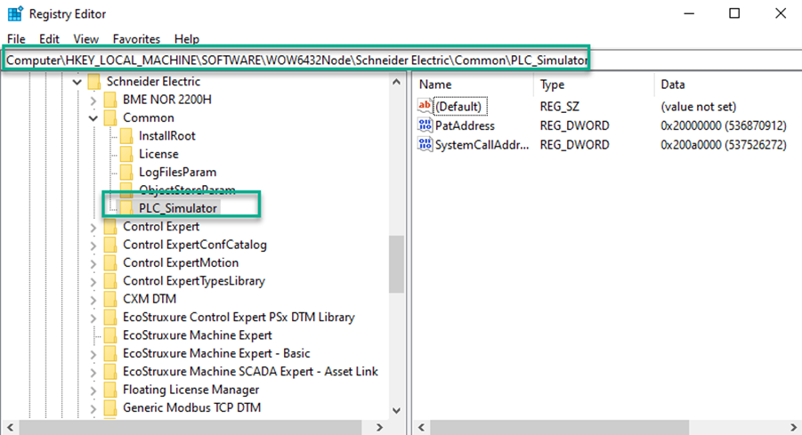This screenshot has height=435, width=802.
Task: Open the Help menu
Action: [186, 39]
